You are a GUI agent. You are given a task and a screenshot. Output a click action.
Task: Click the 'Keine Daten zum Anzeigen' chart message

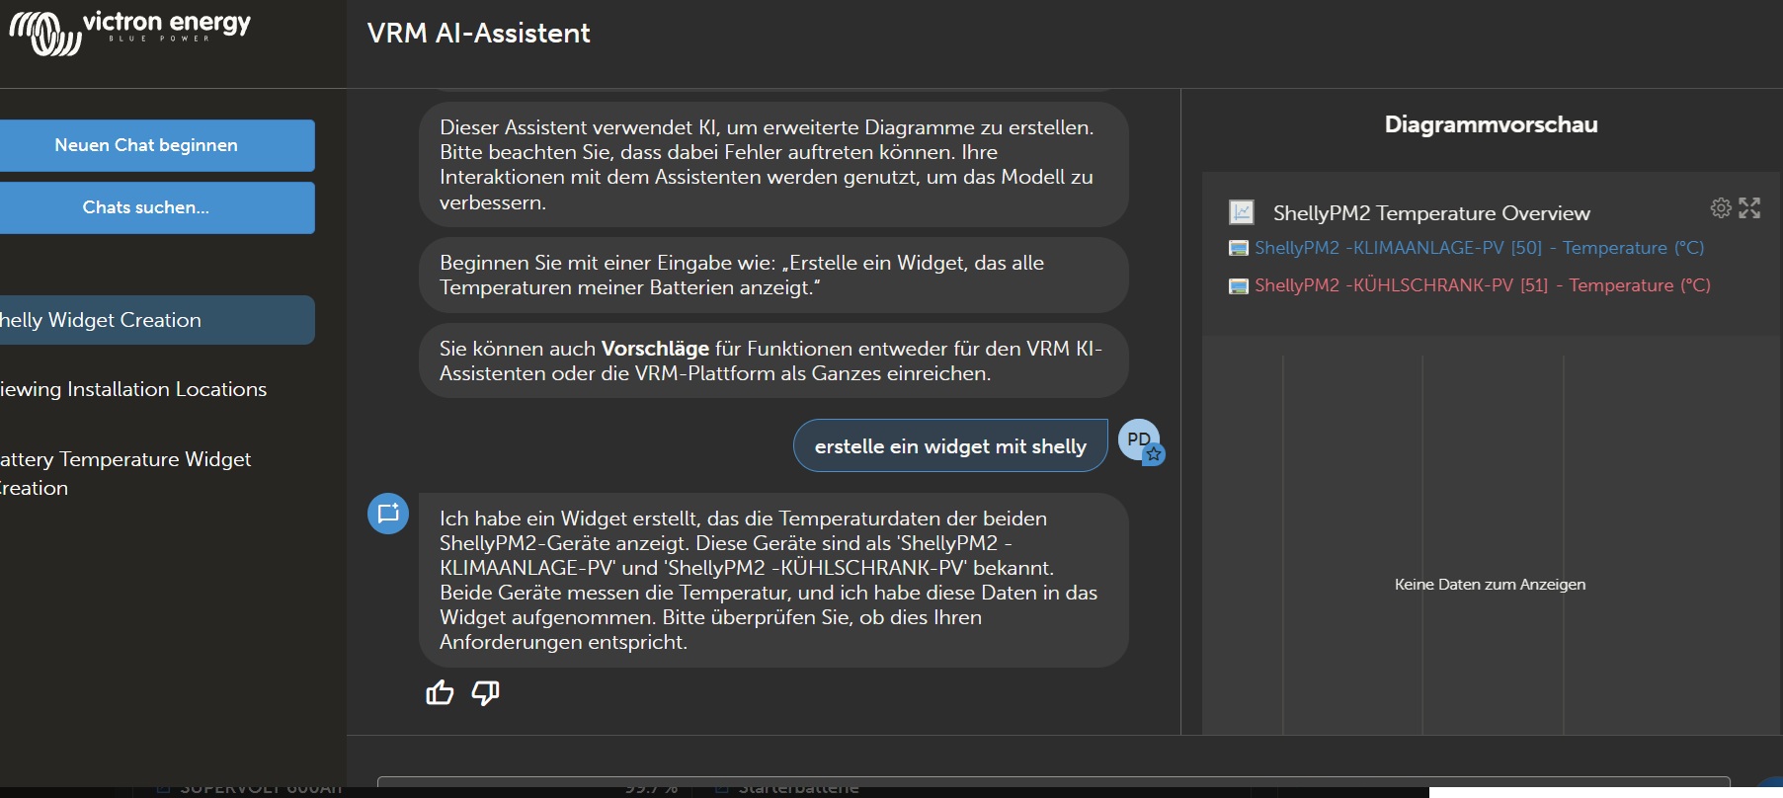(x=1490, y=585)
